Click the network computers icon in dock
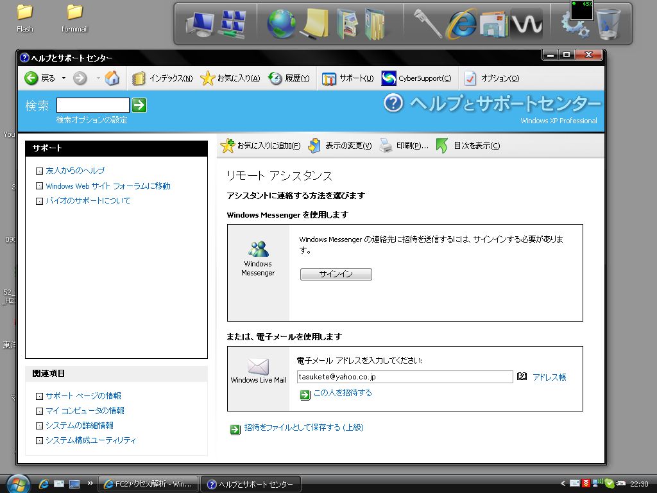Image resolution: width=657 pixels, height=493 pixels. coord(232,24)
